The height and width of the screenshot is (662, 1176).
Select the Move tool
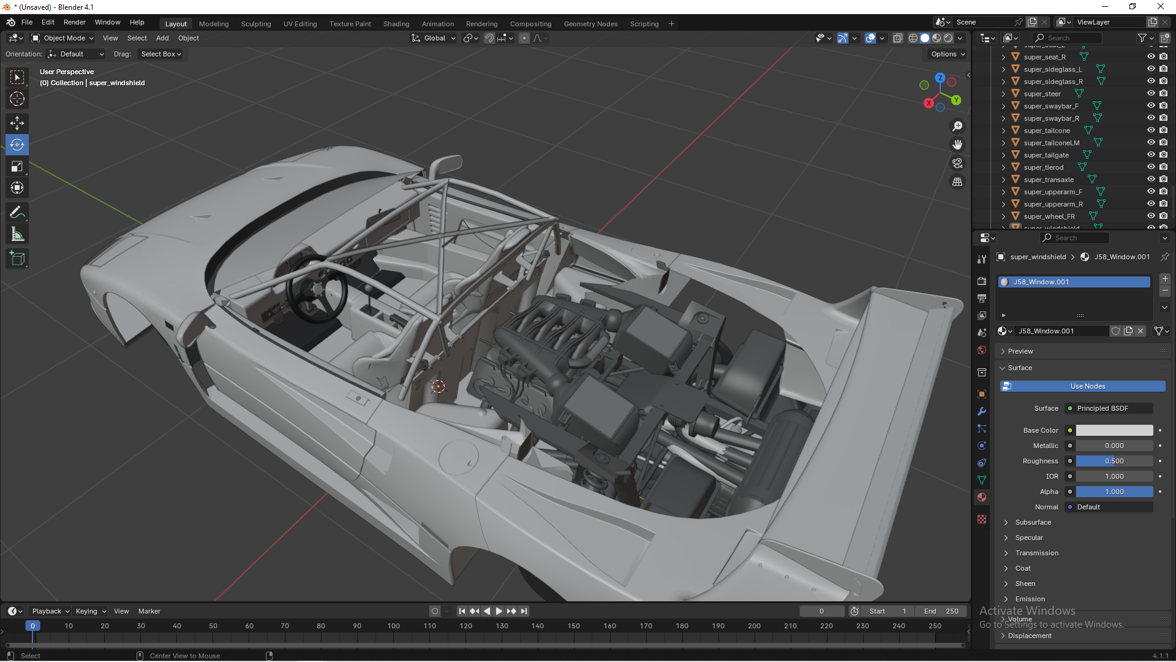pyautogui.click(x=17, y=123)
